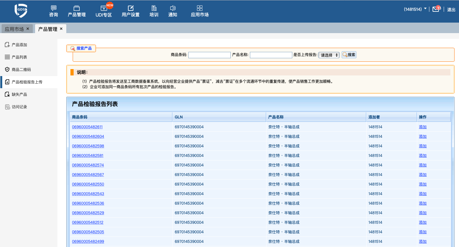Open the 通知 notifications speaker icon
The height and width of the screenshot is (247, 459).
[173, 8]
